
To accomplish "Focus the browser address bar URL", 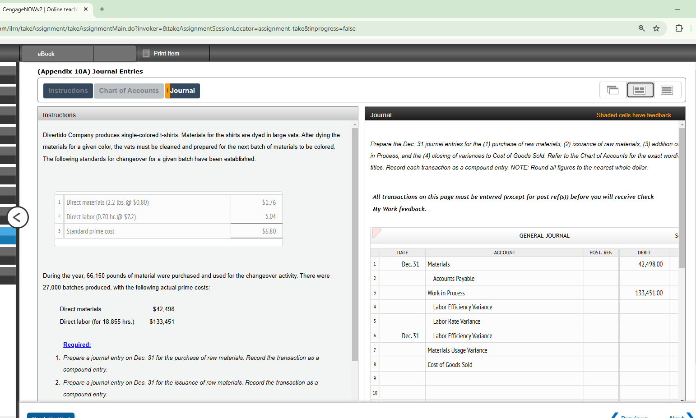I will tap(178, 28).
